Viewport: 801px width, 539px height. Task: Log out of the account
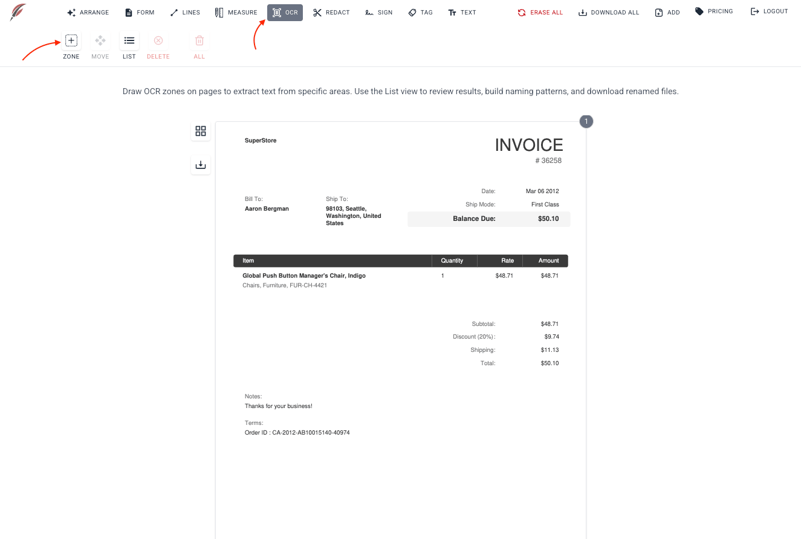tap(769, 11)
